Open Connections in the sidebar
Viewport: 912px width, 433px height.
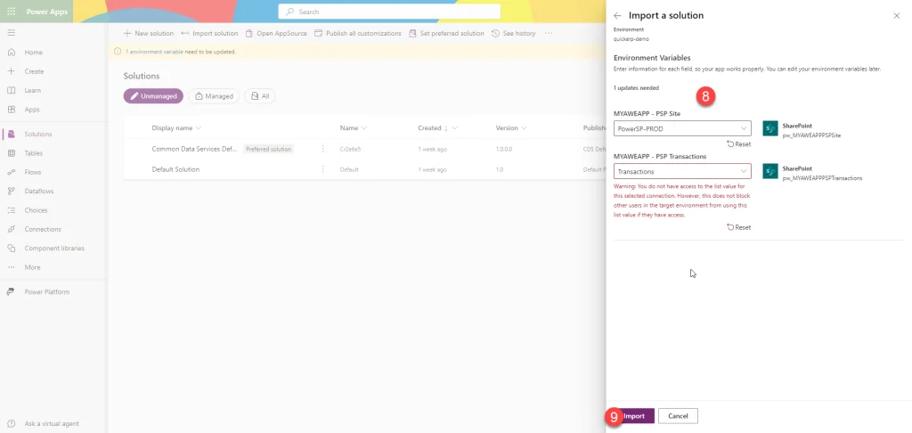point(43,229)
